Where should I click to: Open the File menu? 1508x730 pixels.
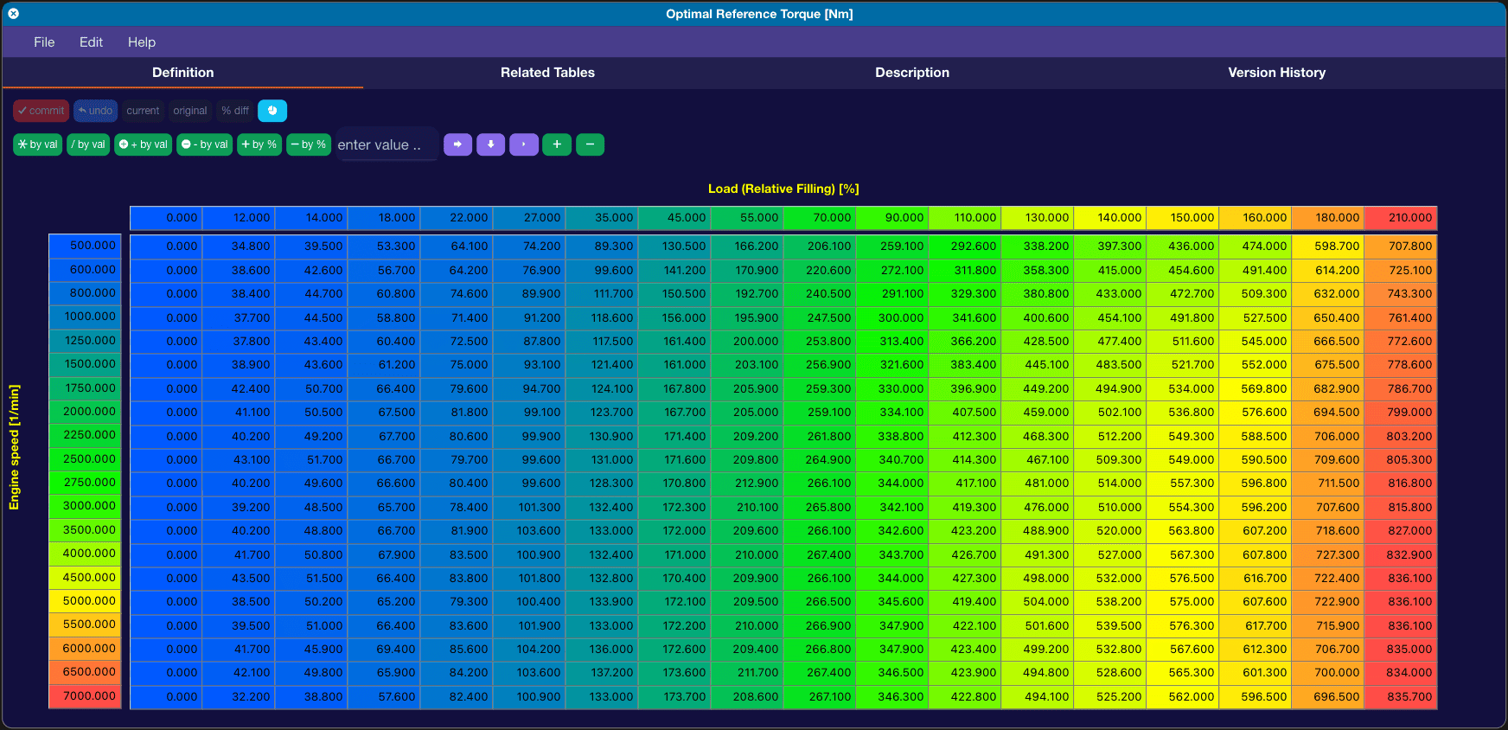(x=44, y=42)
